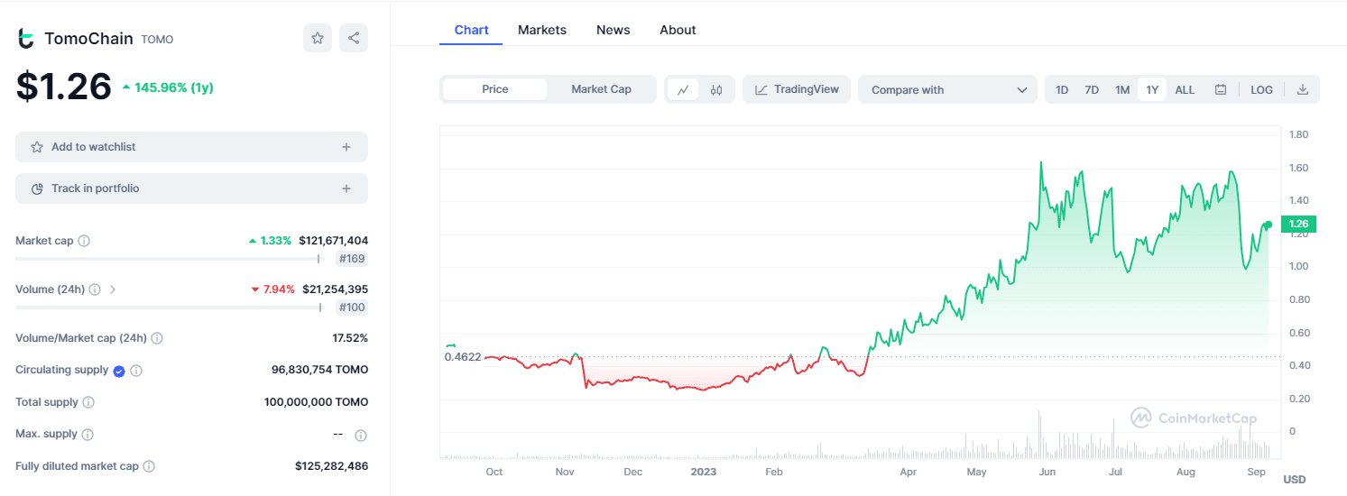Open the Markets tab

point(542,30)
